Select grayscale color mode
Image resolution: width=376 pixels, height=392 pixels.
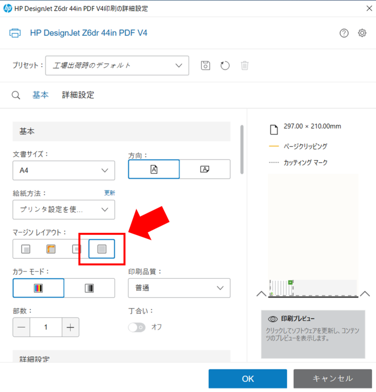(x=89, y=288)
